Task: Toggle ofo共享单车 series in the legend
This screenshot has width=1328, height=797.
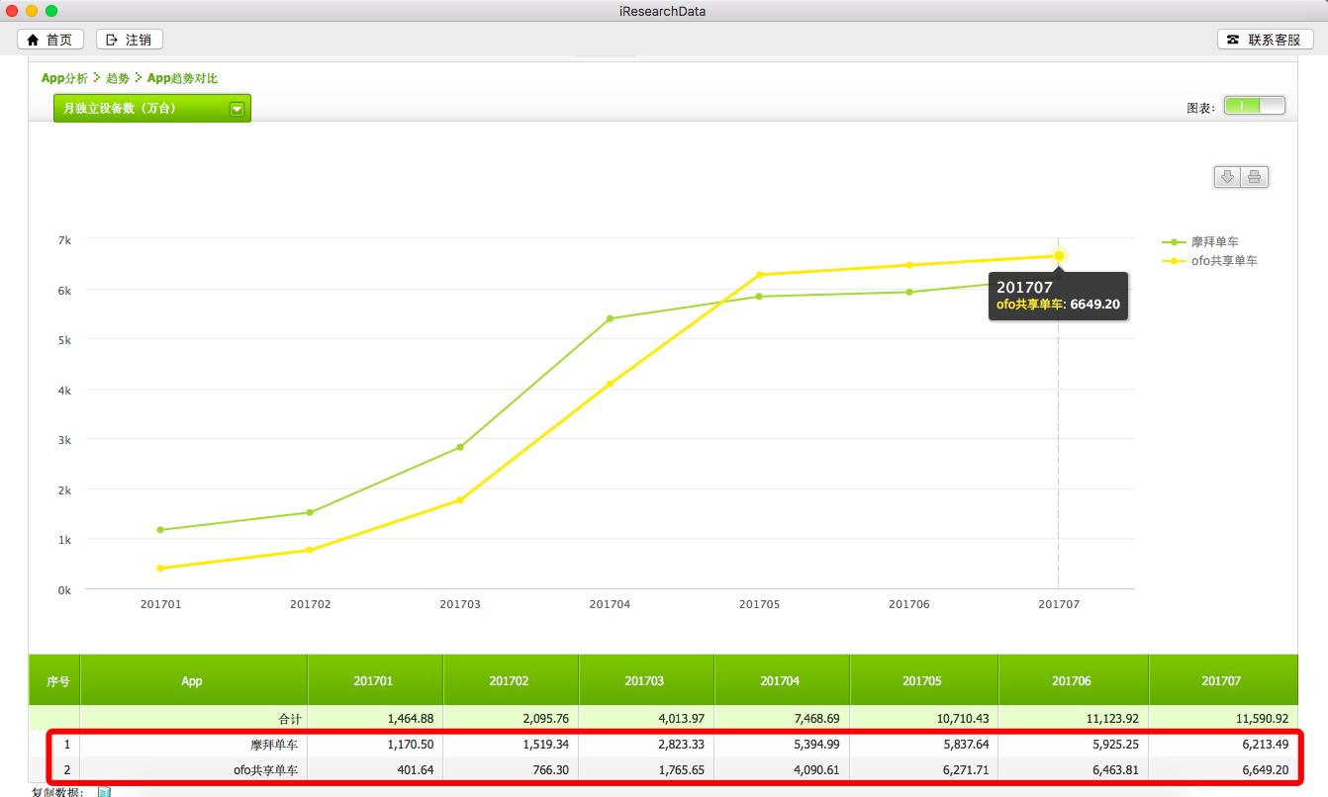Action: tap(1210, 261)
